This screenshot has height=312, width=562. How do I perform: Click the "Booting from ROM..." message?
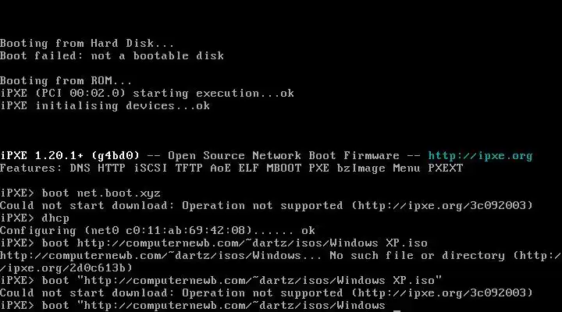tap(66, 80)
